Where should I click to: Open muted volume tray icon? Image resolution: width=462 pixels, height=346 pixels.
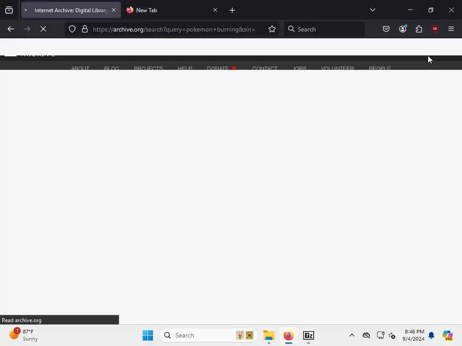click(392, 335)
